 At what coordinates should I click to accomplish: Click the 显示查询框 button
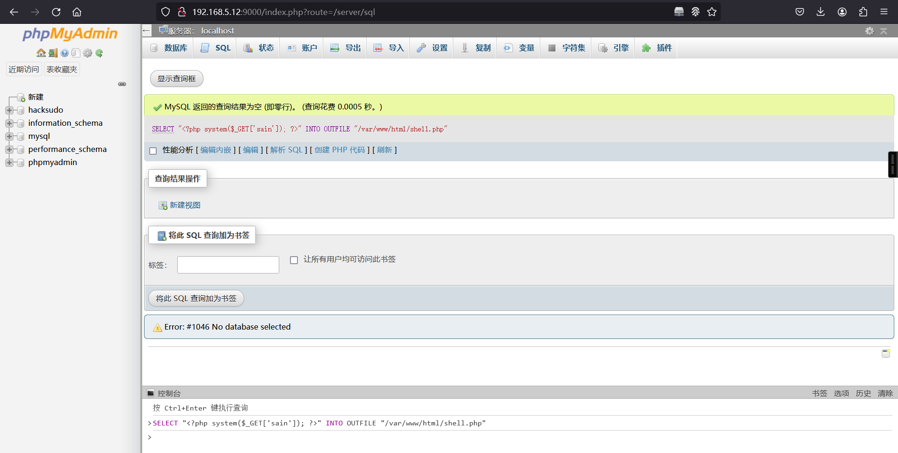177,79
